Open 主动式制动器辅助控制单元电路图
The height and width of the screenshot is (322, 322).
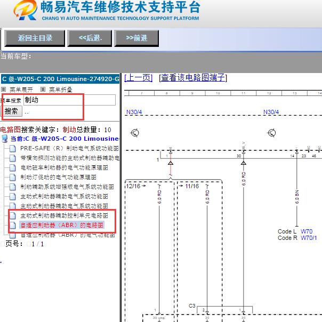click(64, 215)
